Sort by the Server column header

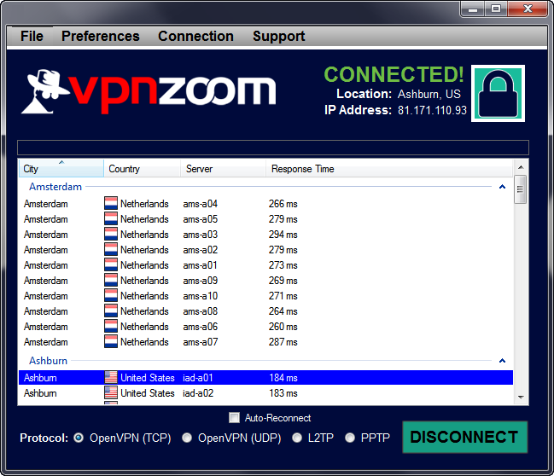[223, 168]
